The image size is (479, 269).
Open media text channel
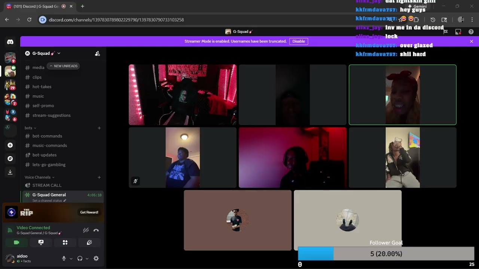point(38,68)
